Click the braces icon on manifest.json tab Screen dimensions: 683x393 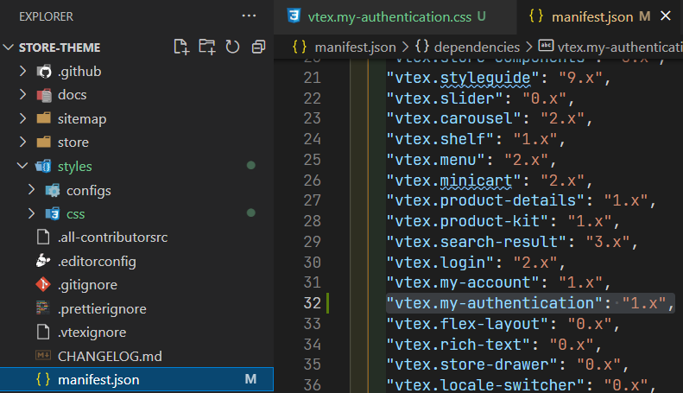[x=536, y=16]
